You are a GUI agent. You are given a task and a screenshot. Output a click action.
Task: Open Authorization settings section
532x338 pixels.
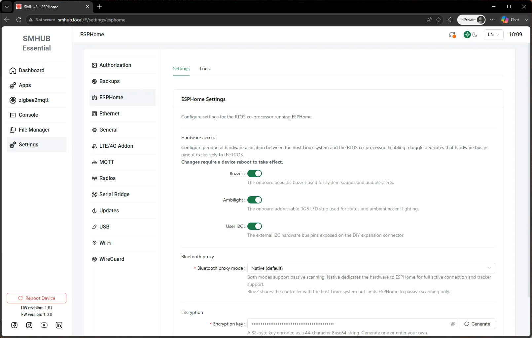(x=123, y=65)
